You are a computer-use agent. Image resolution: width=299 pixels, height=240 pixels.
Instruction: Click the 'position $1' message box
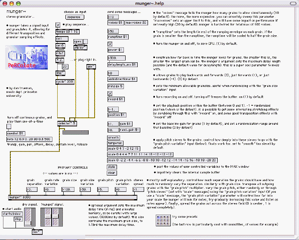point(117,115)
